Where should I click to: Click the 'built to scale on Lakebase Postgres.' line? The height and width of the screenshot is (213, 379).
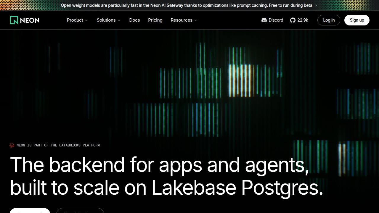pos(167,188)
